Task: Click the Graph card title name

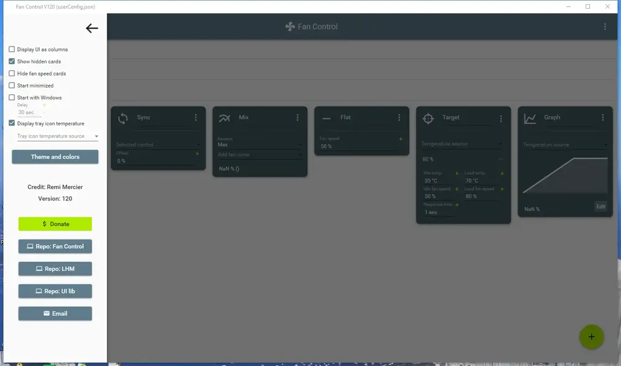Action: [x=552, y=117]
